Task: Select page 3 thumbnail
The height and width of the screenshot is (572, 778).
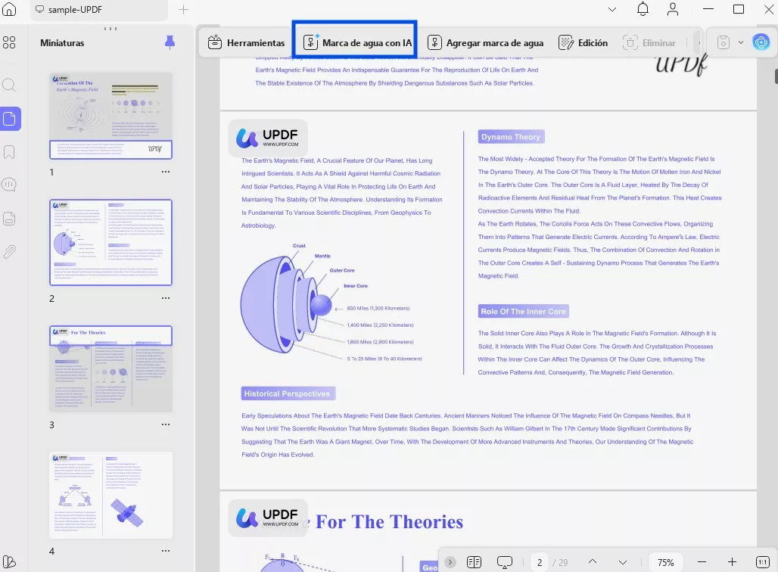Action: click(x=110, y=368)
